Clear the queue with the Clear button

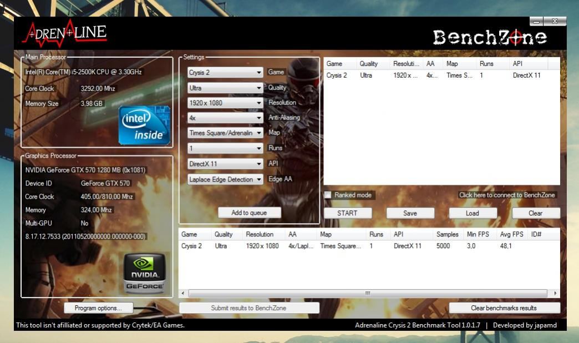pyautogui.click(x=535, y=213)
